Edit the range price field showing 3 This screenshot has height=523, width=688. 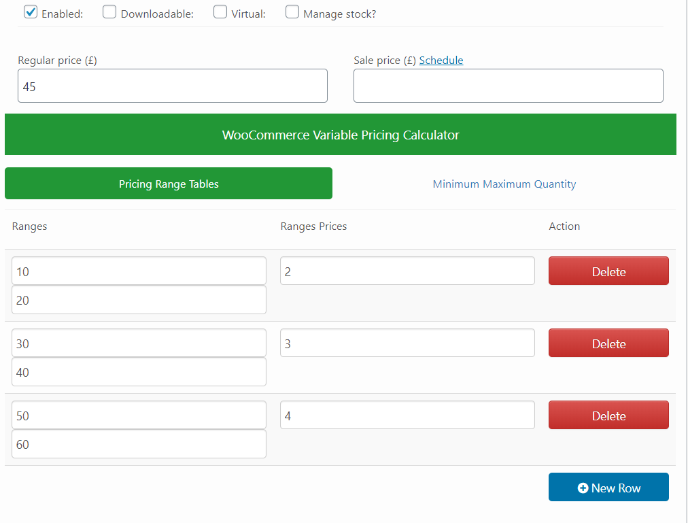pyautogui.click(x=407, y=343)
